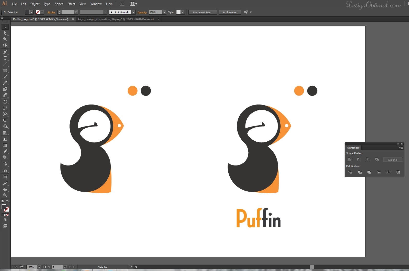Click Intersect shape mode in Pathfinder
The width and height of the screenshot is (409, 271).
[367, 160]
